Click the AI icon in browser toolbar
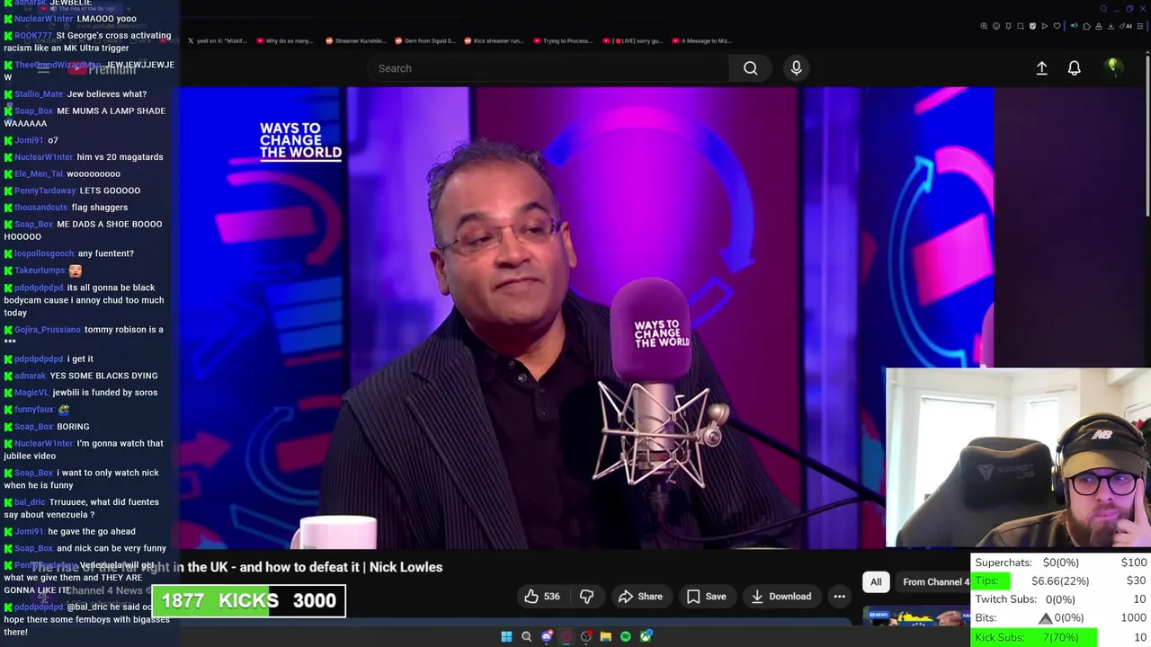Image resolution: width=1151 pixels, height=647 pixels. click(x=1126, y=26)
